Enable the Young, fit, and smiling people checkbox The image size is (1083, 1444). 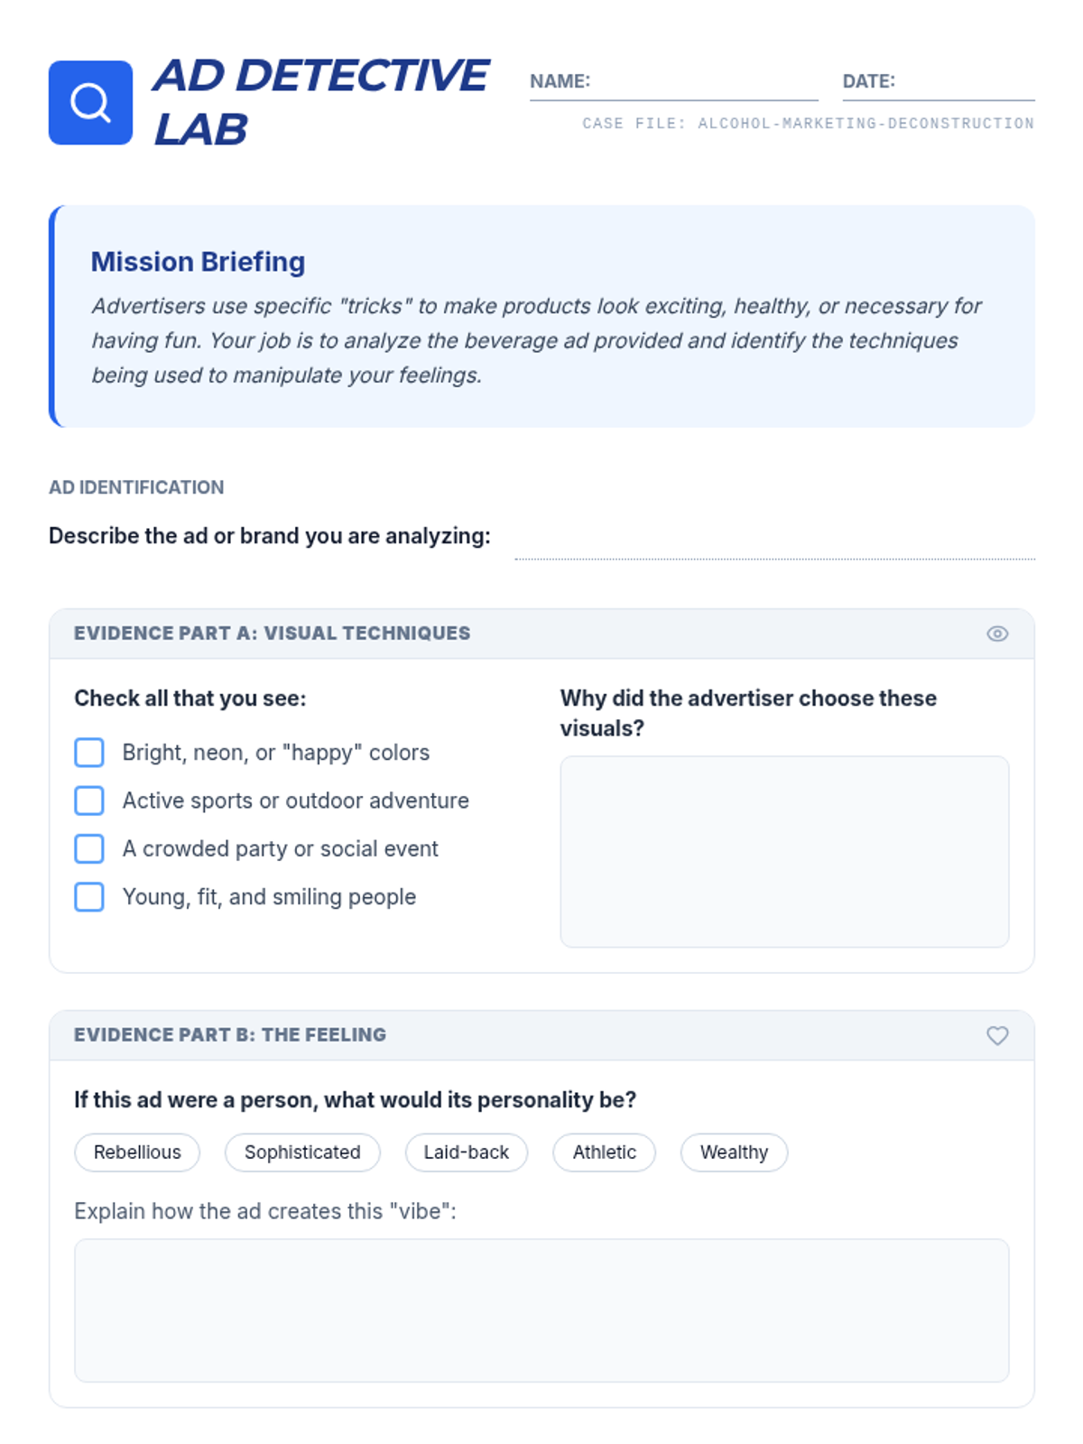89,897
